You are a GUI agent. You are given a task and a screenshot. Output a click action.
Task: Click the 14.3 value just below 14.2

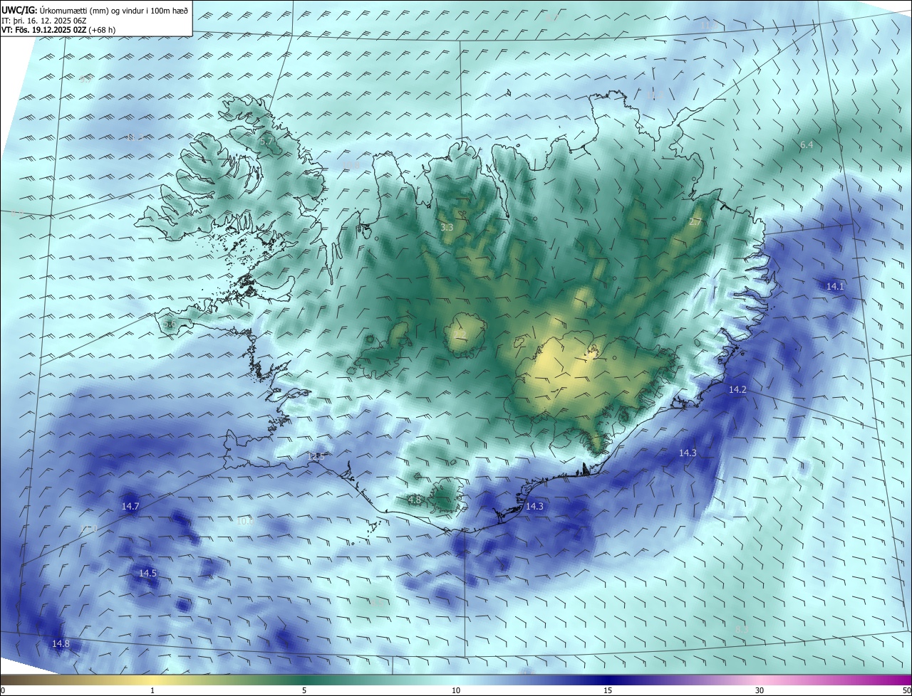tap(688, 453)
